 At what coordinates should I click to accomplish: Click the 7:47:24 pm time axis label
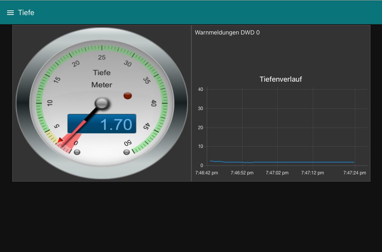pos(354,173)
